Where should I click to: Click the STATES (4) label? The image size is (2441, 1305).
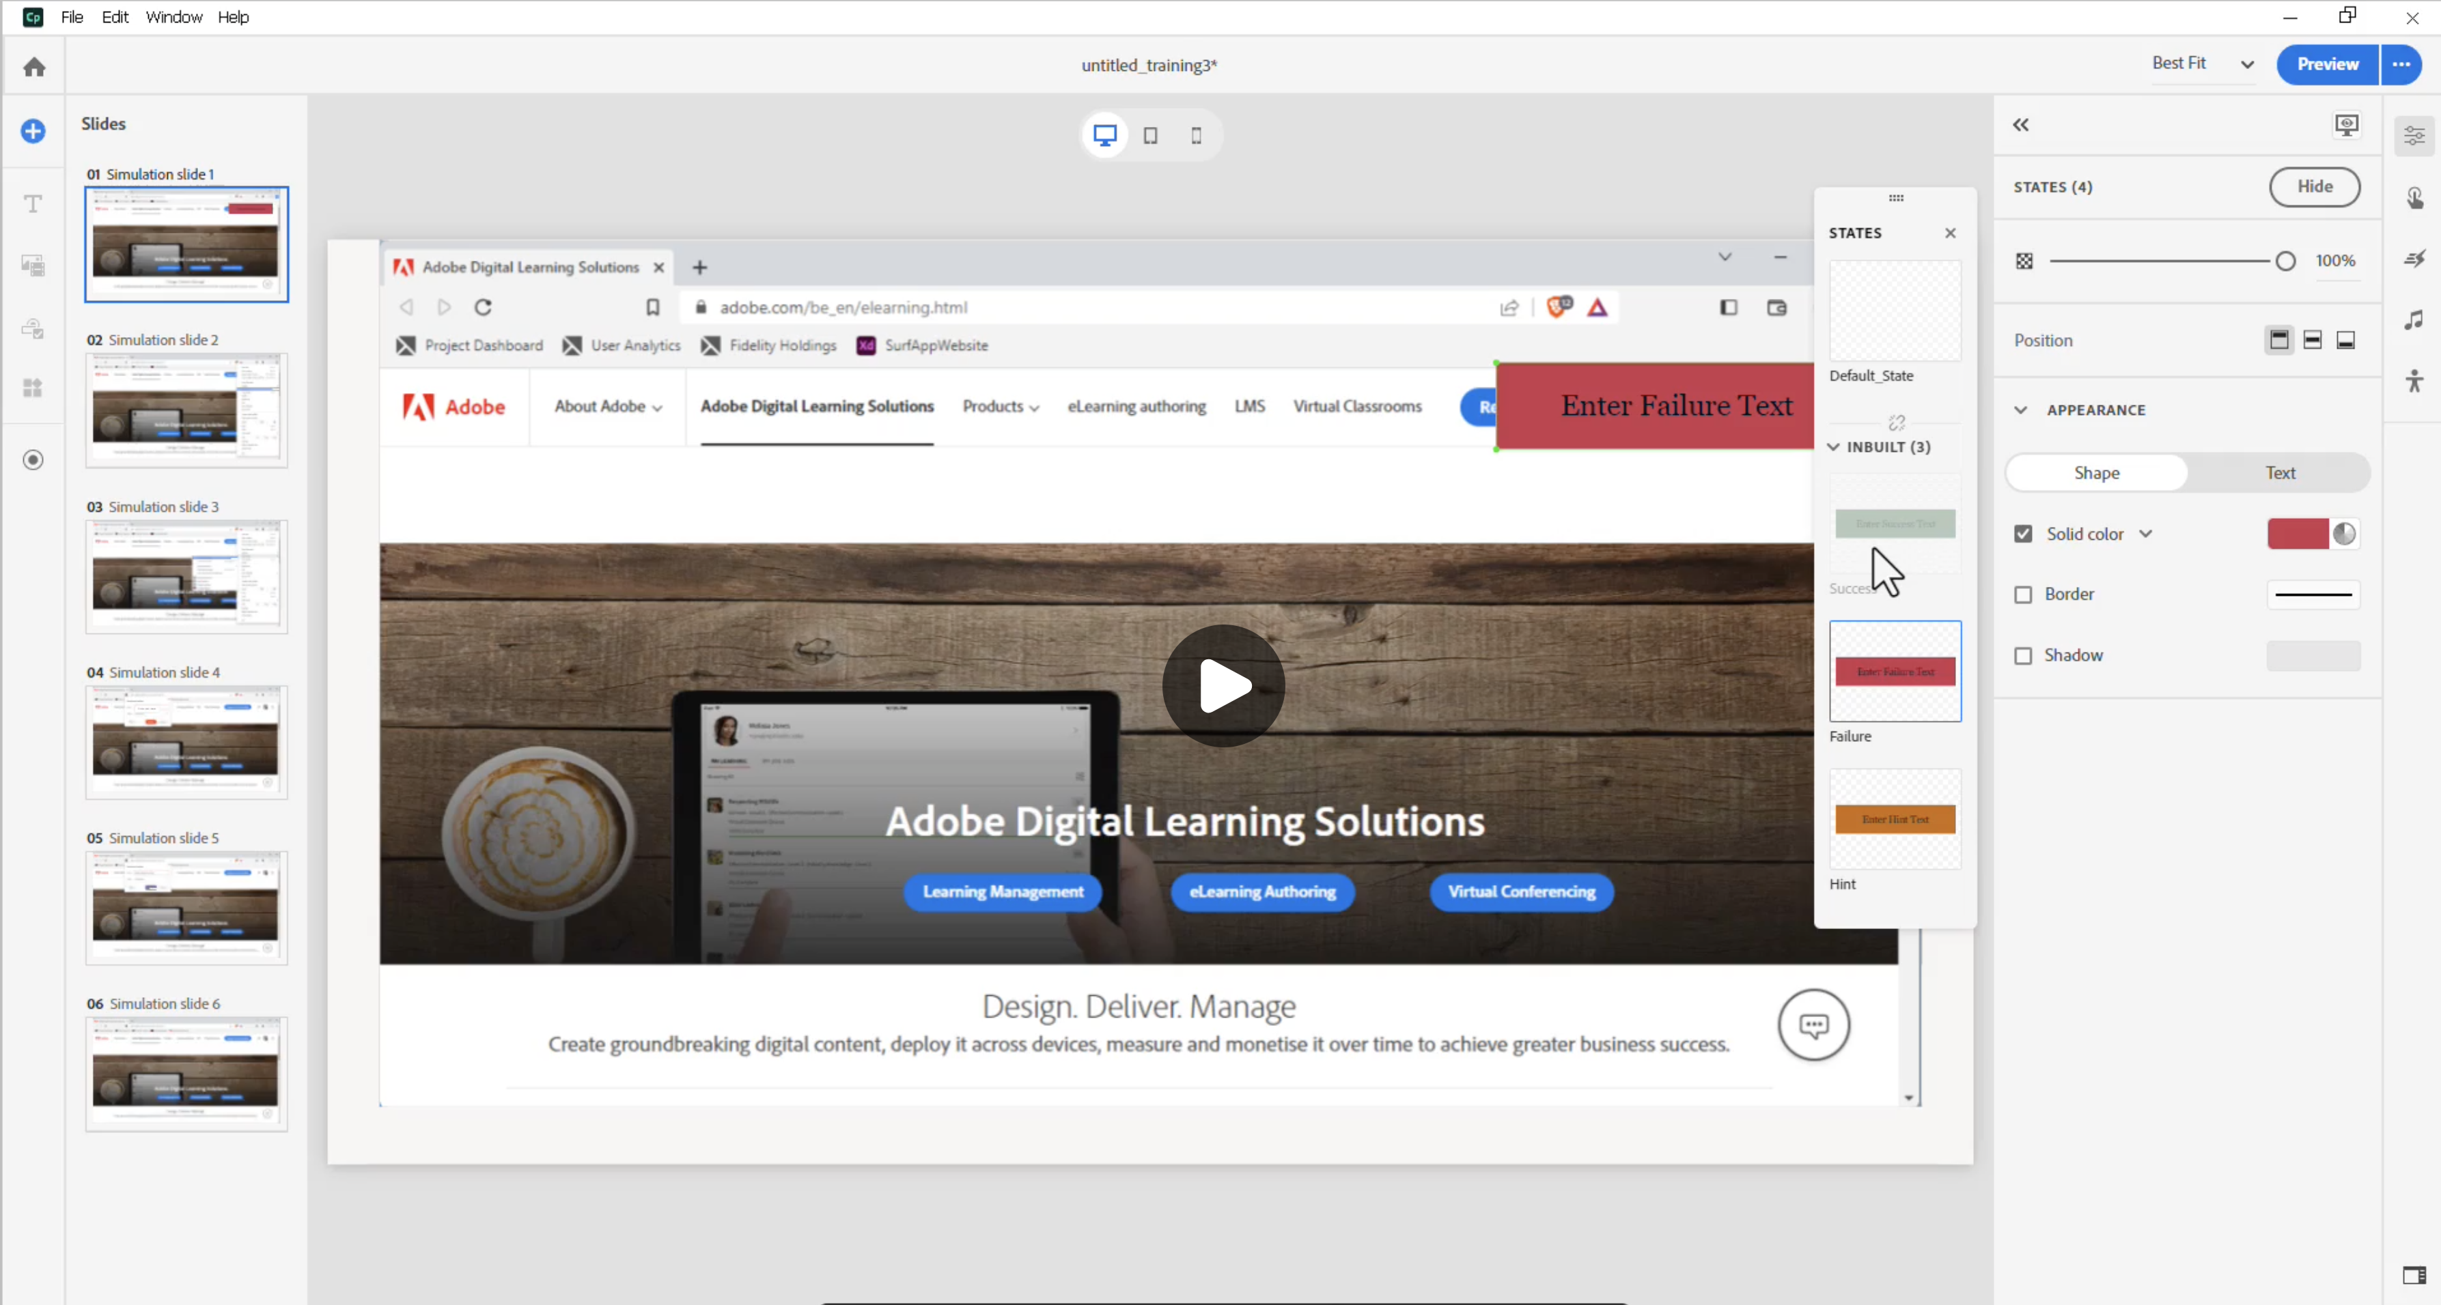pos(2052,186)
